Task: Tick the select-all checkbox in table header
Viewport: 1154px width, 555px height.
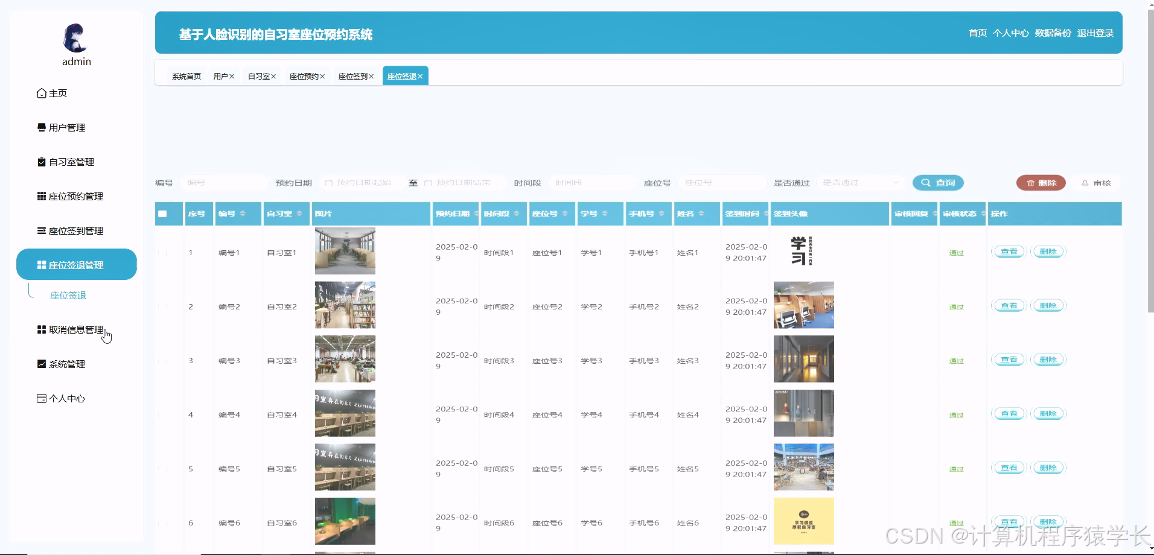Action: pyautogui.click(x=162, y=214)
